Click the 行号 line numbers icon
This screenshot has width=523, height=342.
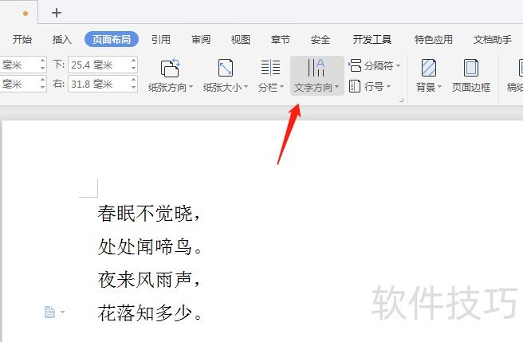pyautogui.click(x=356, y=86)
